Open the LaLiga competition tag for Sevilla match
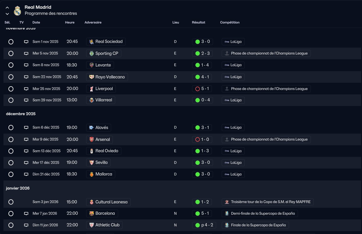The image size is (362, 234). coord(233,162)
